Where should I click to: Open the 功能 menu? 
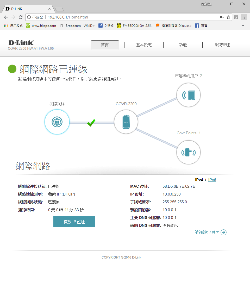pyautogui.click(x=183, y=45)
